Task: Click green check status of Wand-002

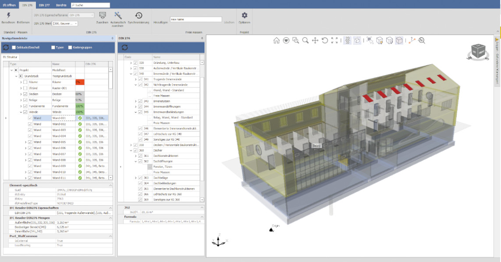Action: [x=80, y=124]
